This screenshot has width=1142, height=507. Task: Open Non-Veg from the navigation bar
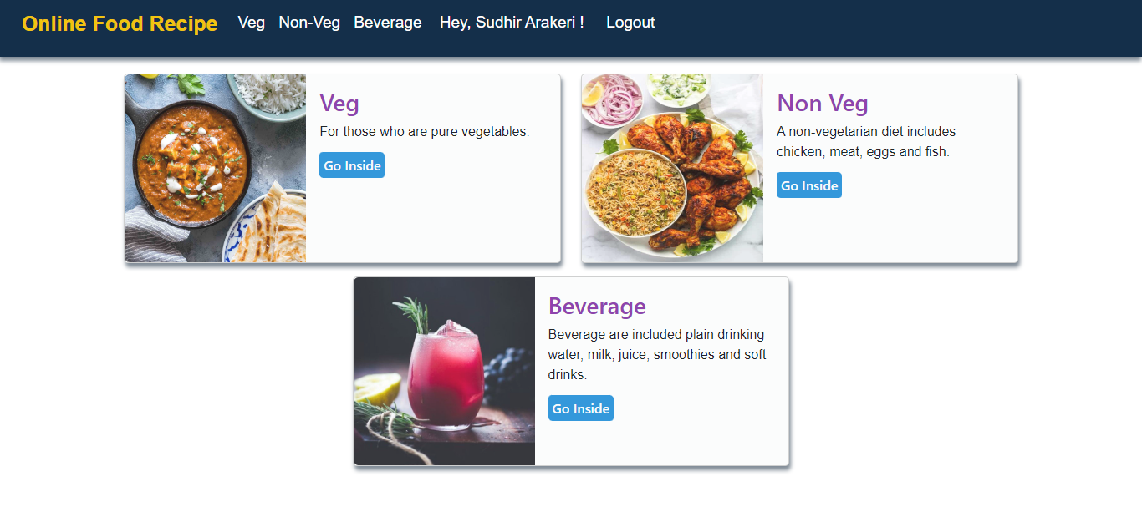coord(309,23)
